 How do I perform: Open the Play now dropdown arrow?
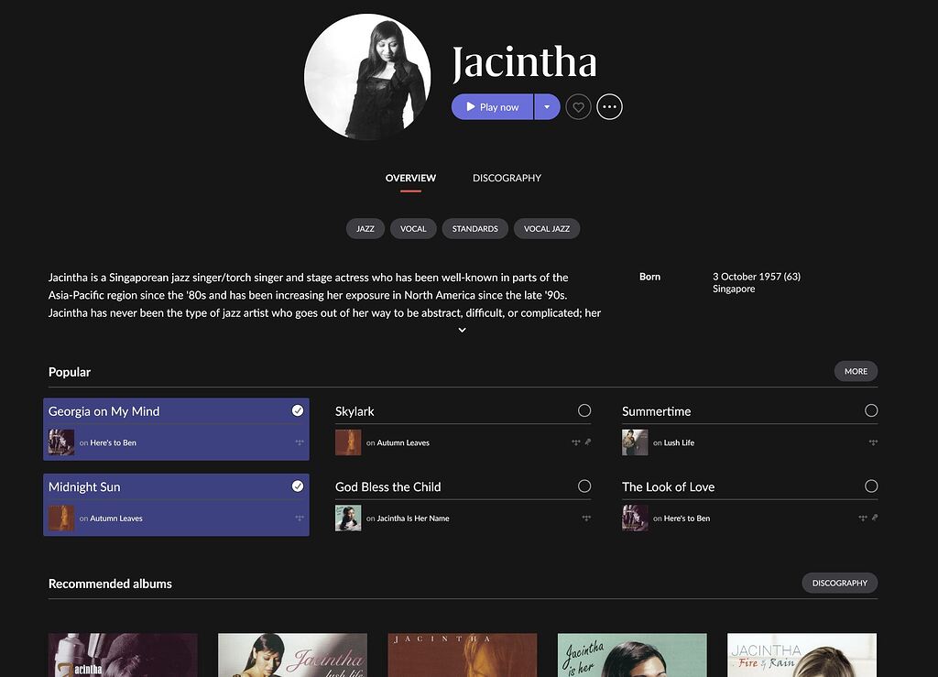tap(547, 107)
